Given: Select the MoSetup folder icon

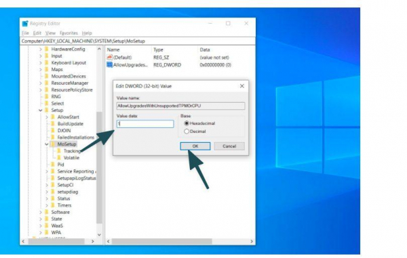Looking at the screenshot, I should (53, 144).
